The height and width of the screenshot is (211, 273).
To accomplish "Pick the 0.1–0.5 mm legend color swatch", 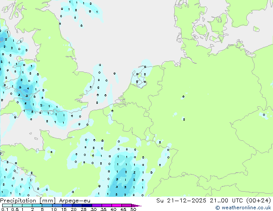I will coord(7,205).
